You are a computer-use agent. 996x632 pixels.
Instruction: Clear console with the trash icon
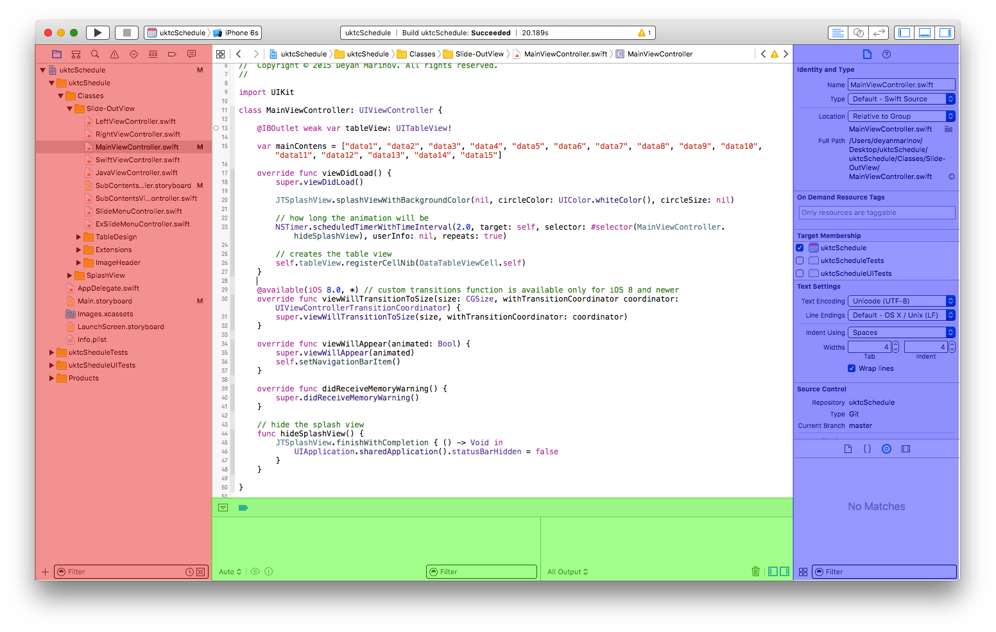755,572
